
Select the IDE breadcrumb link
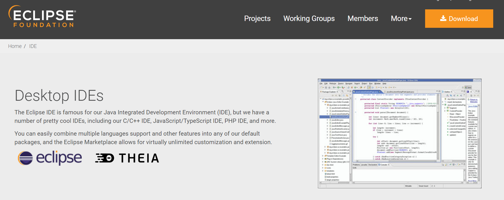coord(33,46)
